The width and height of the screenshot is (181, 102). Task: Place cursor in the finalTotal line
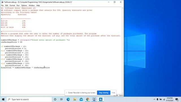[x=25, y=67]
